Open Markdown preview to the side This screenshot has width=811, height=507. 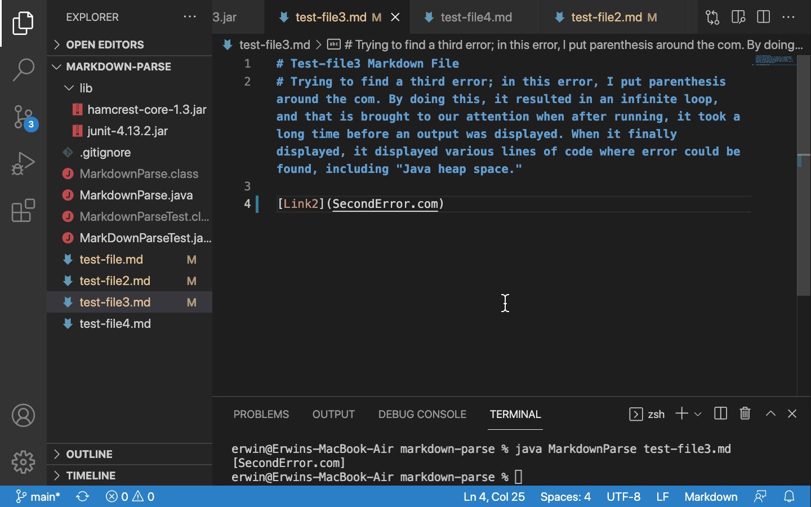coord(738,17)
